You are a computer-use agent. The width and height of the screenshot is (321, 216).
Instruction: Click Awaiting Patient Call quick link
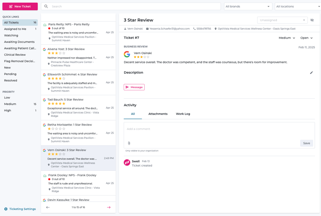click(x=20, y=48)
